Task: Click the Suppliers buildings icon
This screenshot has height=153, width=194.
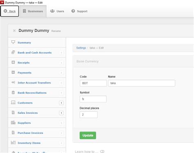Action: pyautogui.click(x=13, y=122)
